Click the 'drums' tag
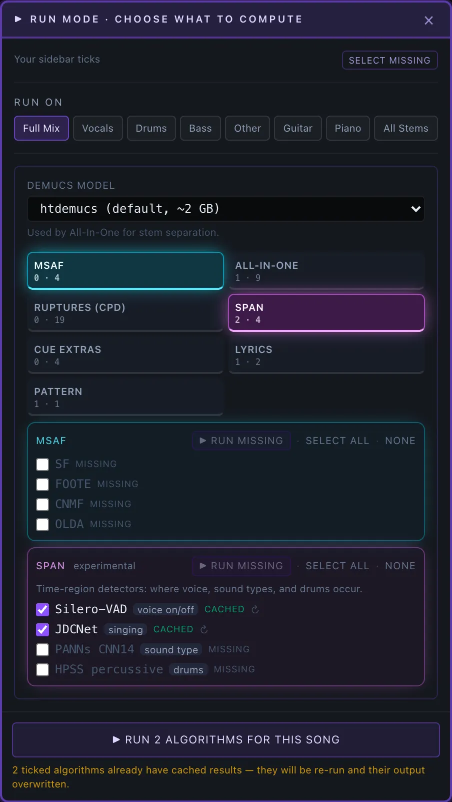 point(188,669)
